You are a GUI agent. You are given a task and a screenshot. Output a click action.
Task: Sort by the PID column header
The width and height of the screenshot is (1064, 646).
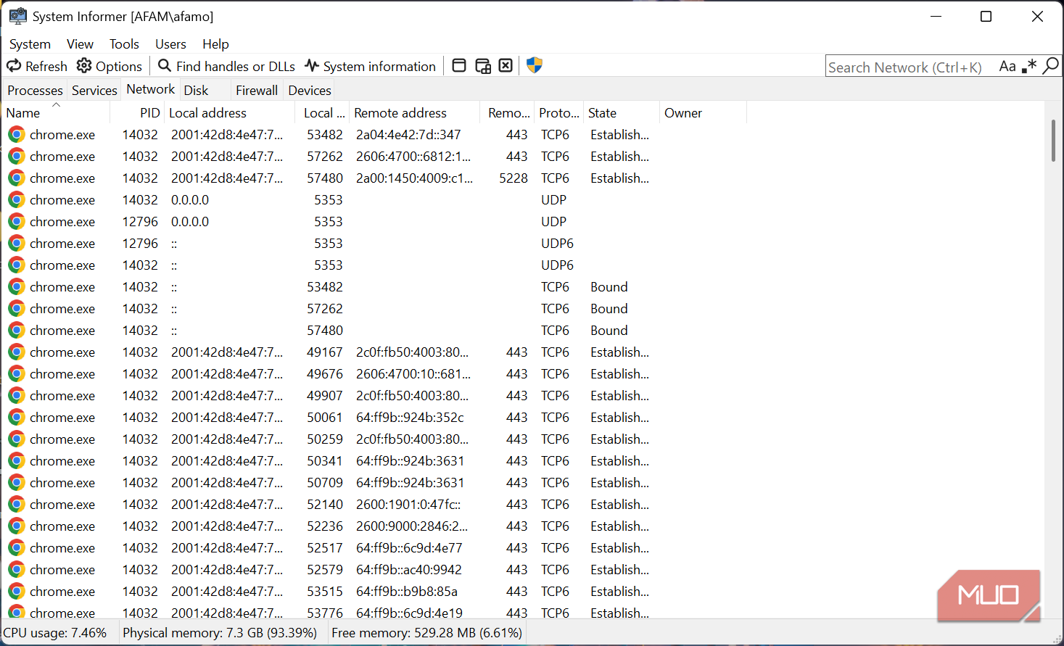[x=137, y=113]
